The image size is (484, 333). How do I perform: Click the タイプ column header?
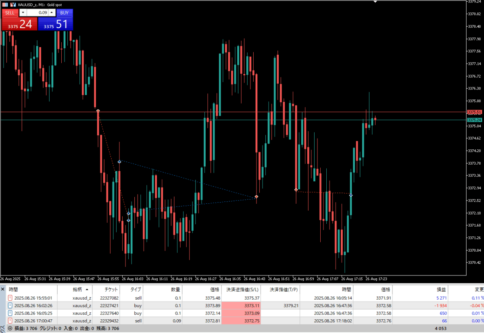tap(136, 289)
